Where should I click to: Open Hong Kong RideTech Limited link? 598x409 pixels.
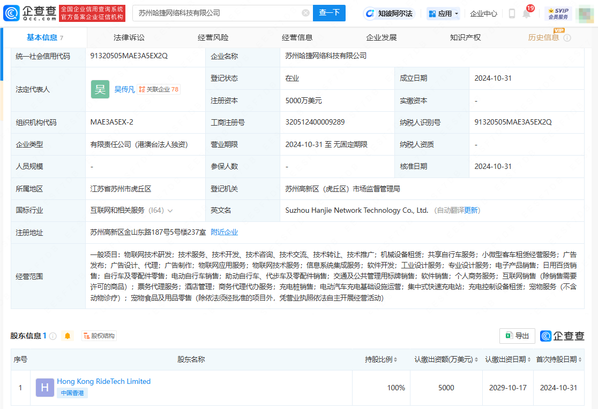[103, 381]
